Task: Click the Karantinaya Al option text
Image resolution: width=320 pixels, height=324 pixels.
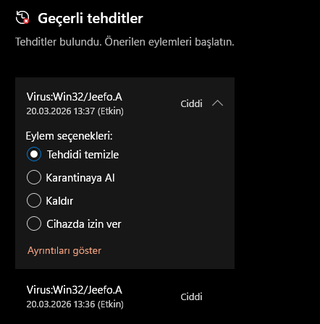Action: tap(80, 178)
